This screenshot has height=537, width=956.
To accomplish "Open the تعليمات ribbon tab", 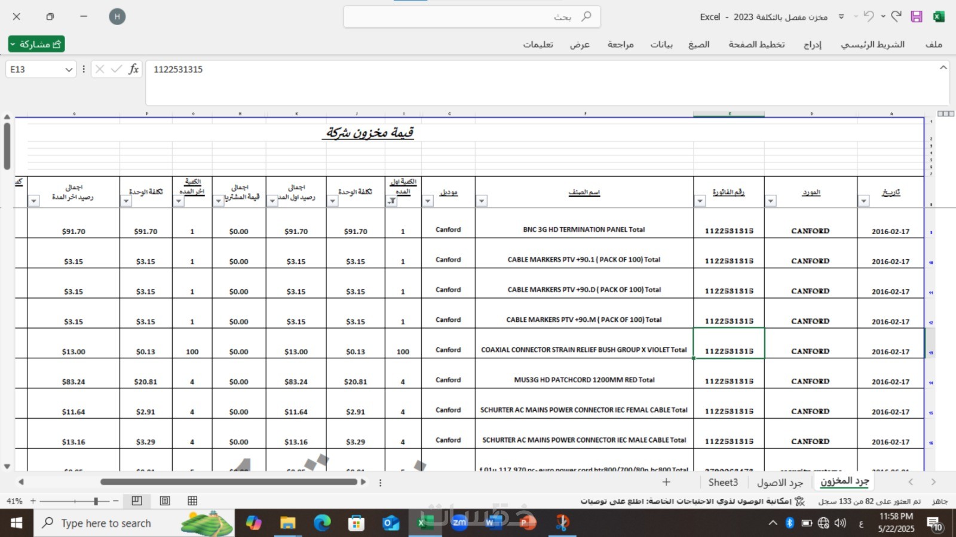I will tap(538, 44).
